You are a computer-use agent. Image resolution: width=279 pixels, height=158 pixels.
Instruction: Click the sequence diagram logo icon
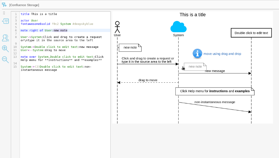4,5
